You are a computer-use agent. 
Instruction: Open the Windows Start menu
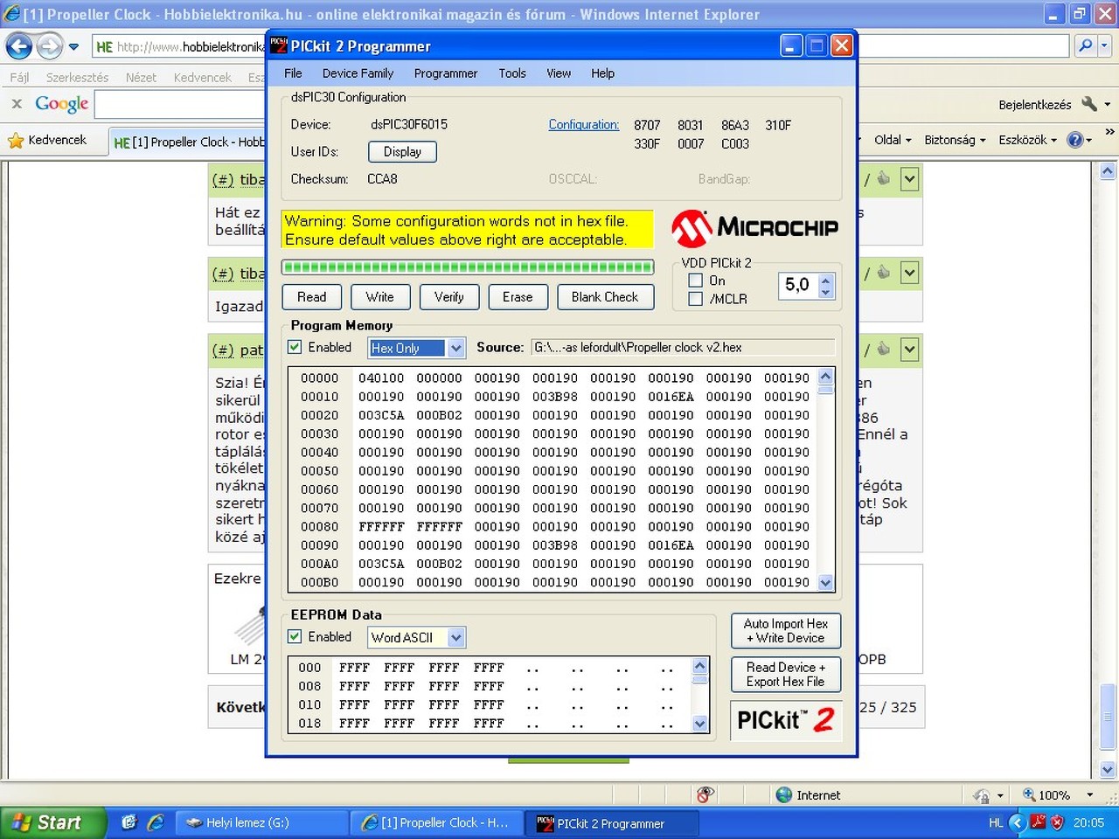click(52, 822)
